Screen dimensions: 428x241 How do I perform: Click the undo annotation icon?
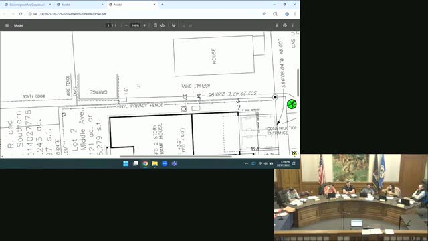coord(183,25)
